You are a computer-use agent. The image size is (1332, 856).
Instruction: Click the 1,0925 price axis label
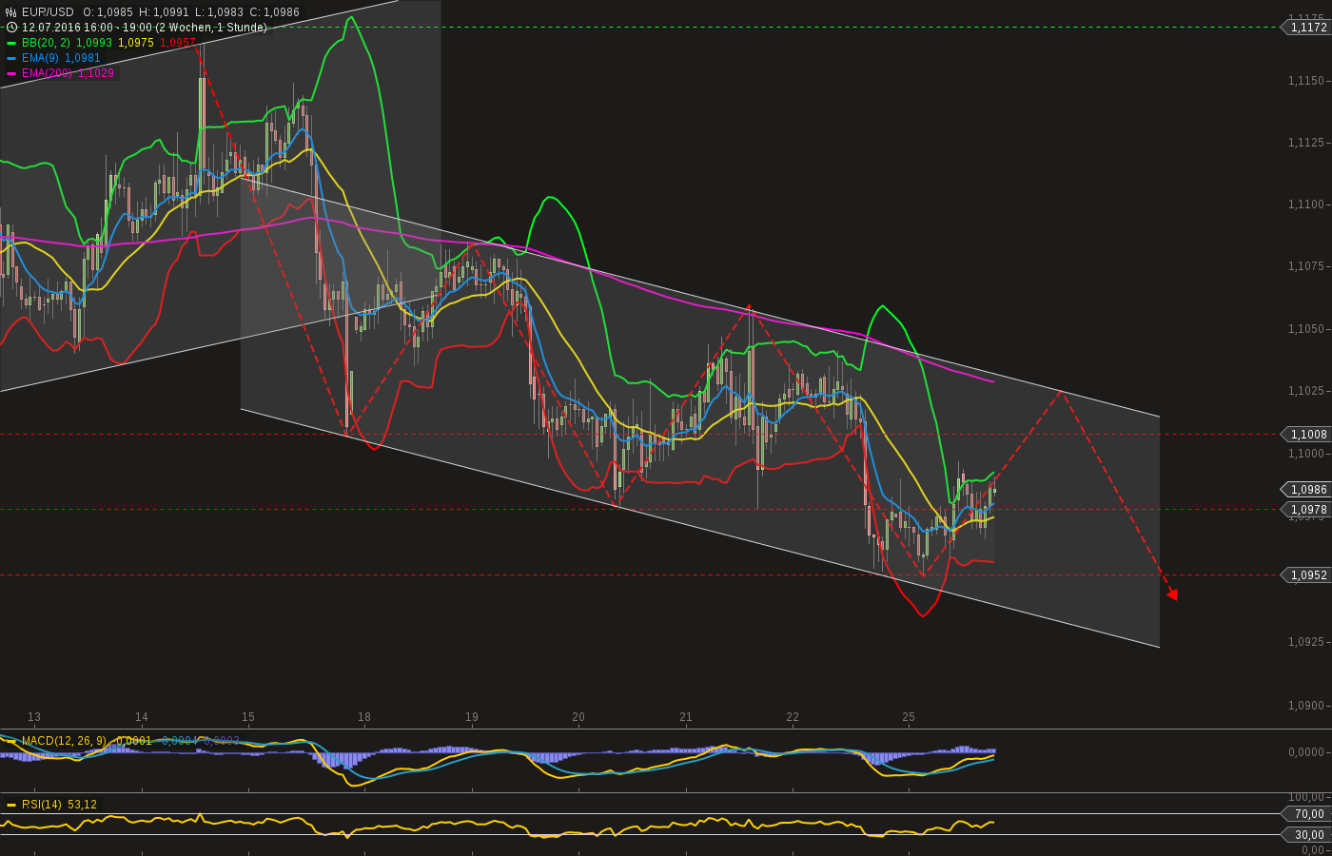(1306, 642)
